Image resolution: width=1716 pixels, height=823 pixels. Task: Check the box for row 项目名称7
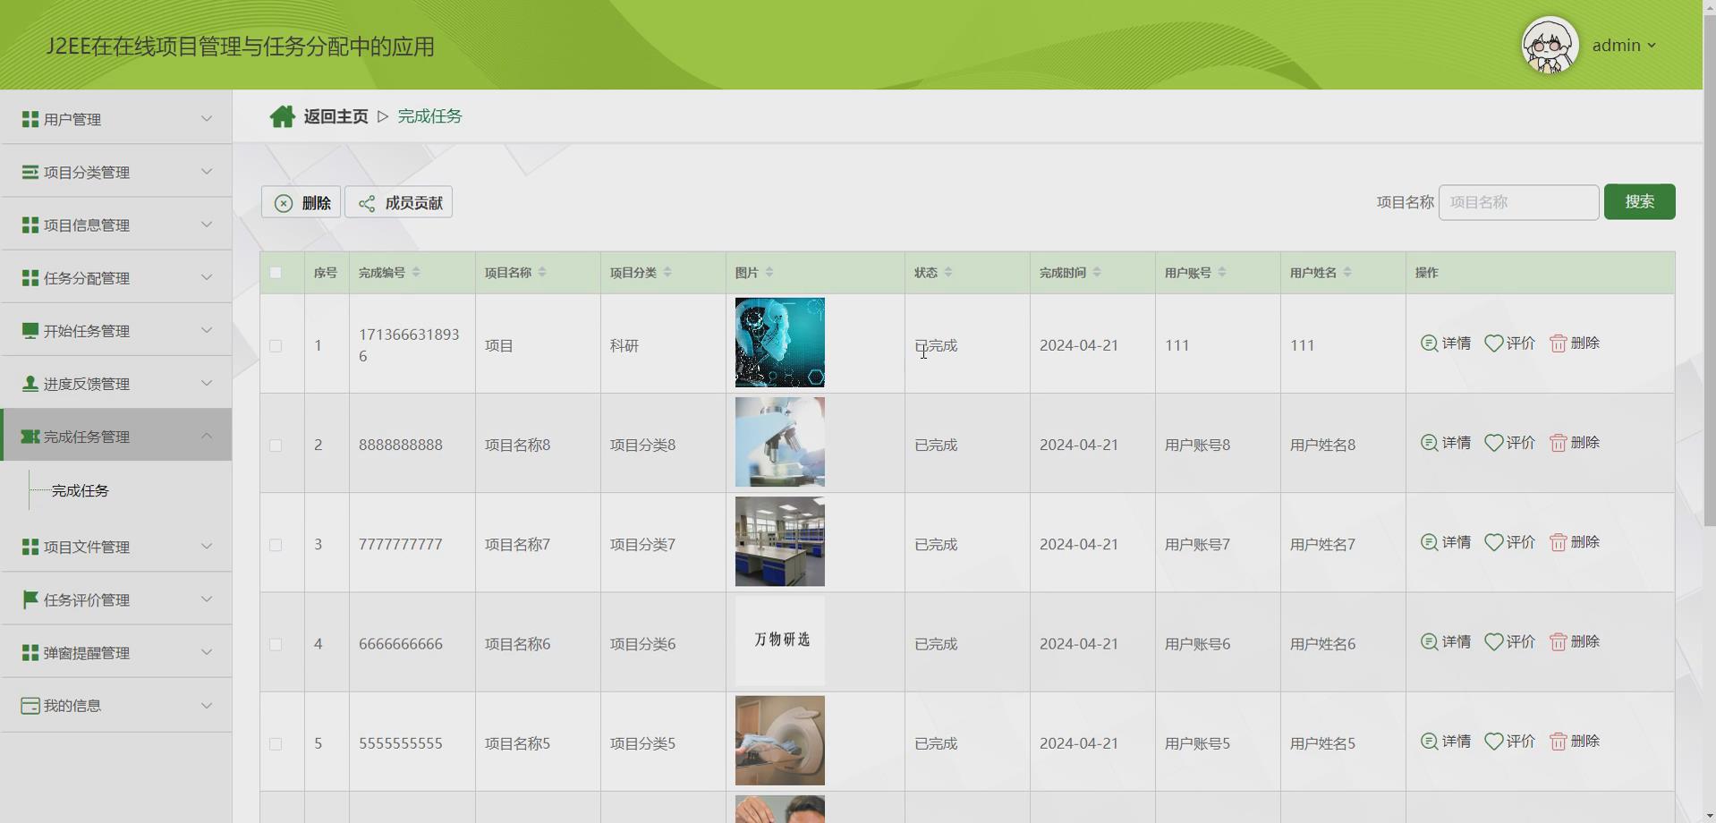(276, 545)
